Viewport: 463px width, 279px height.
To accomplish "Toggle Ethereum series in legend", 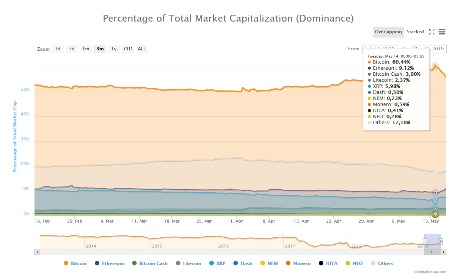I will [x=113, y=263].
